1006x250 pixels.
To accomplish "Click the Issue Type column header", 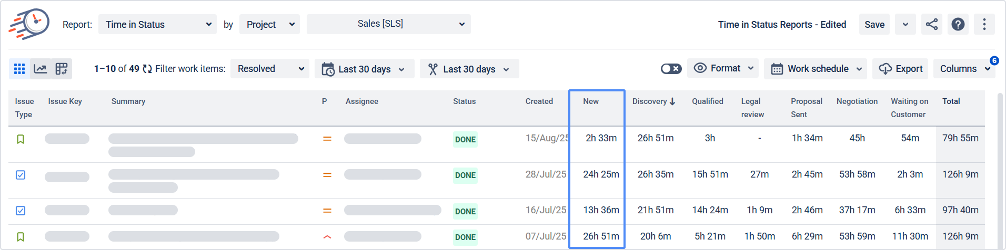I will click(x=24, y=108).
